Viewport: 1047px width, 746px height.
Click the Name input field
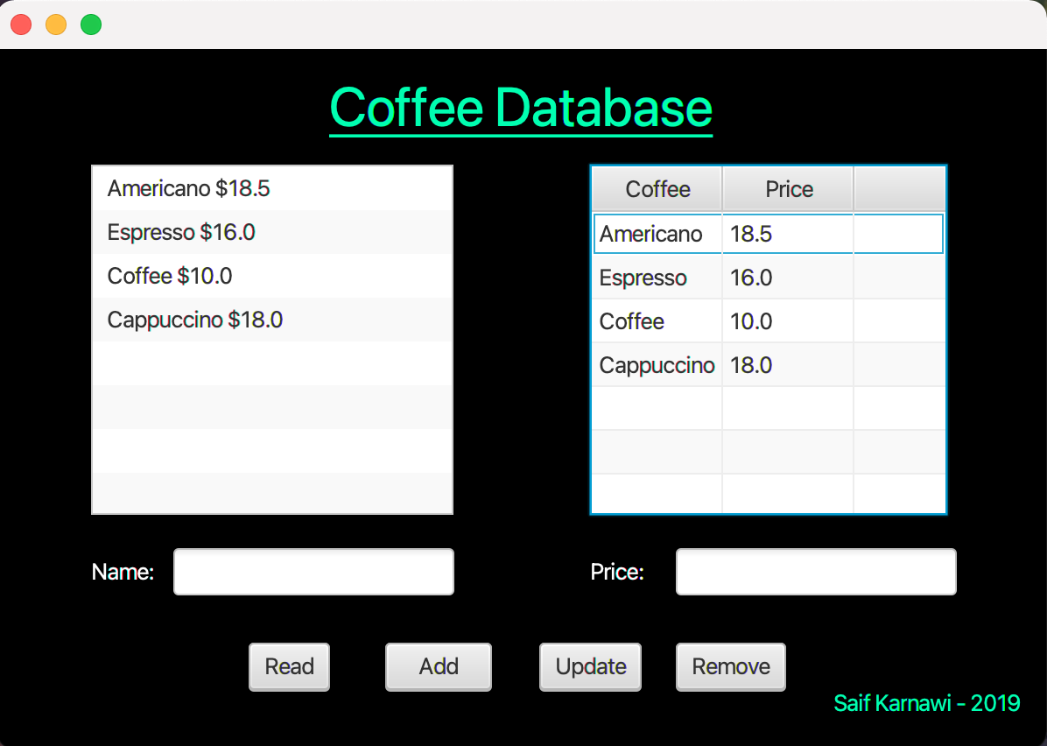(x=313, y=571)
